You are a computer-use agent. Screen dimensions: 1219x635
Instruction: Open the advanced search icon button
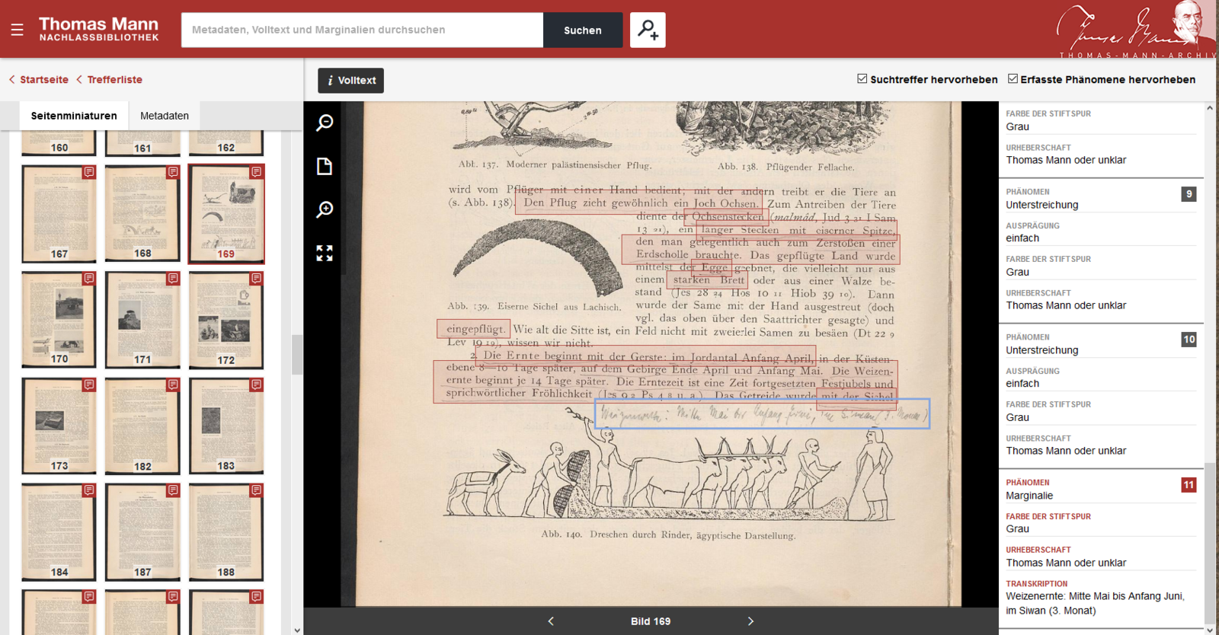point(648,30)
